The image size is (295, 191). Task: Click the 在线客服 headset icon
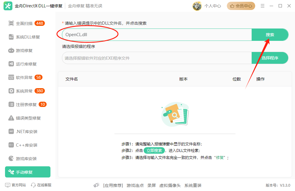33,185
